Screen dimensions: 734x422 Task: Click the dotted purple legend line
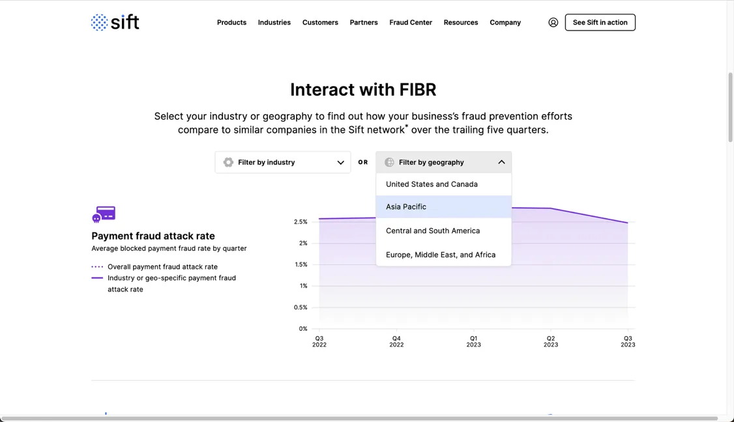pyautogui.click(x=97, y=266)
